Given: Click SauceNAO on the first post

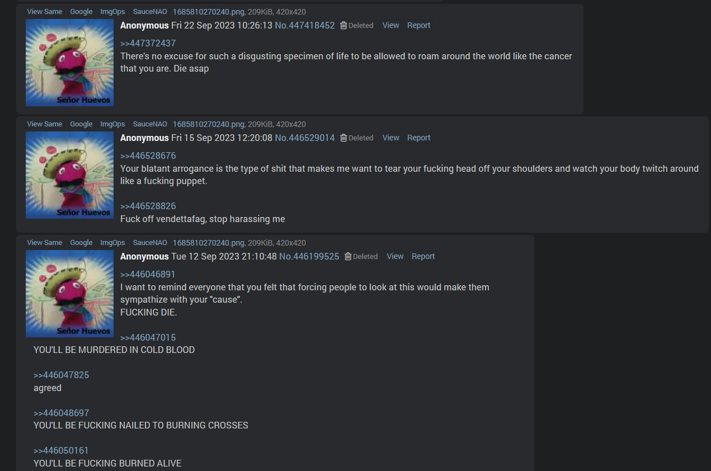Looking at the screenshot, I should click(x=150, y=12).
